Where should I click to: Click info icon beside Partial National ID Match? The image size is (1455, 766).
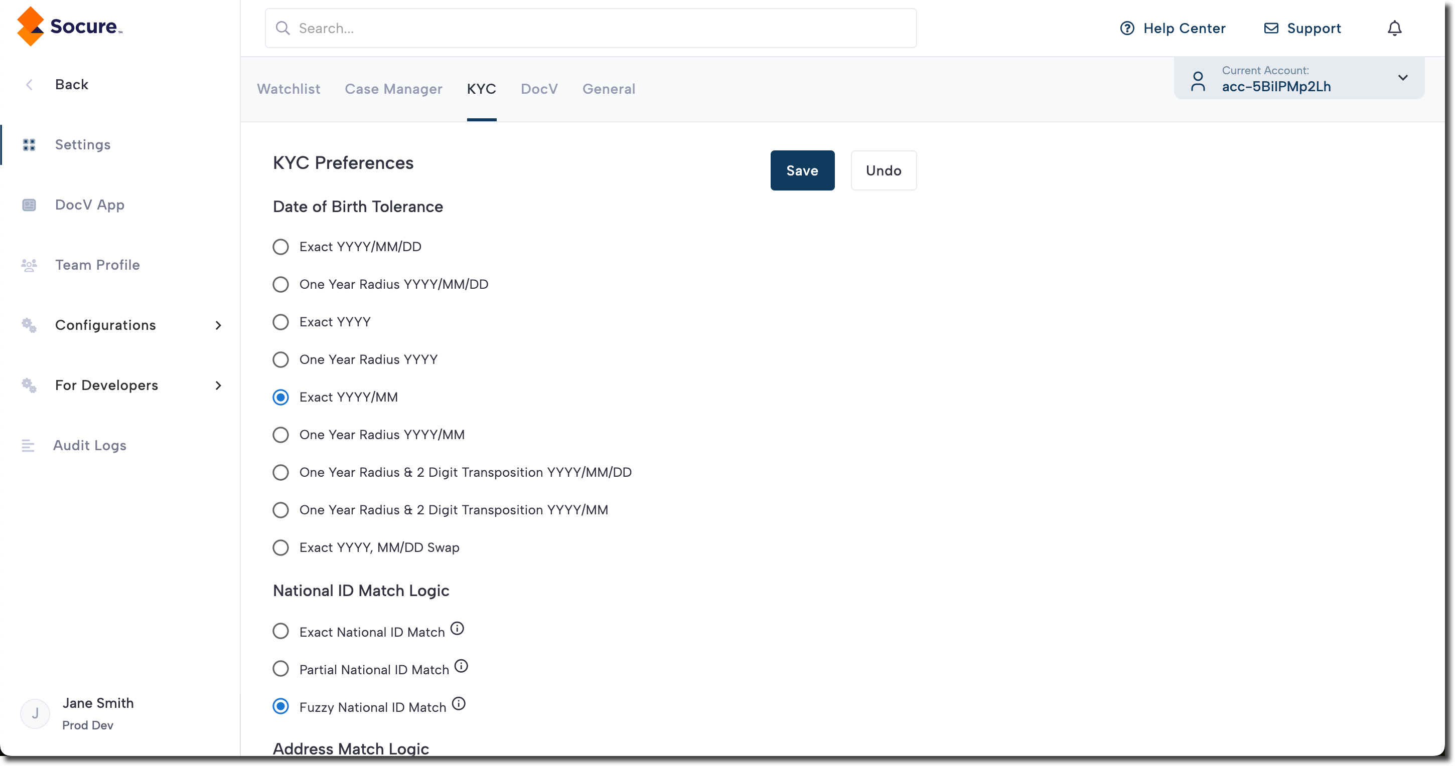[x=461, y=666]
